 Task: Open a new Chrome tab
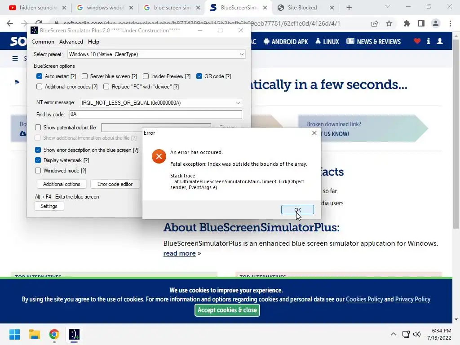click(x=349, y=8)
